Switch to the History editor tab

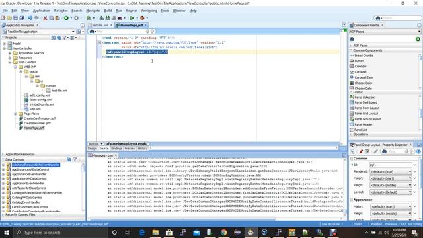pos(143,149)
